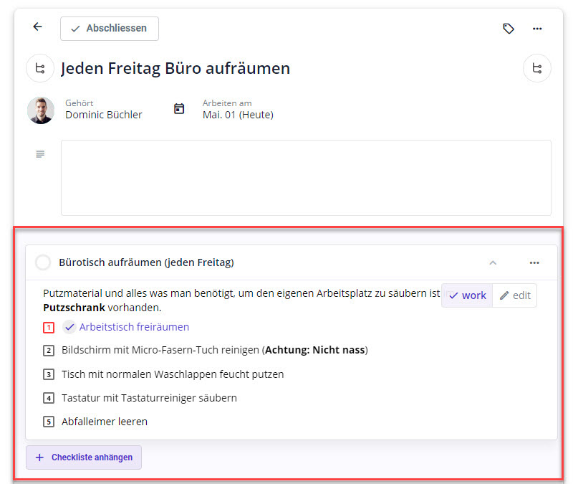Click inside the empty description field
This screenshot has width=573, height=484.
click(x=306, y=178)
